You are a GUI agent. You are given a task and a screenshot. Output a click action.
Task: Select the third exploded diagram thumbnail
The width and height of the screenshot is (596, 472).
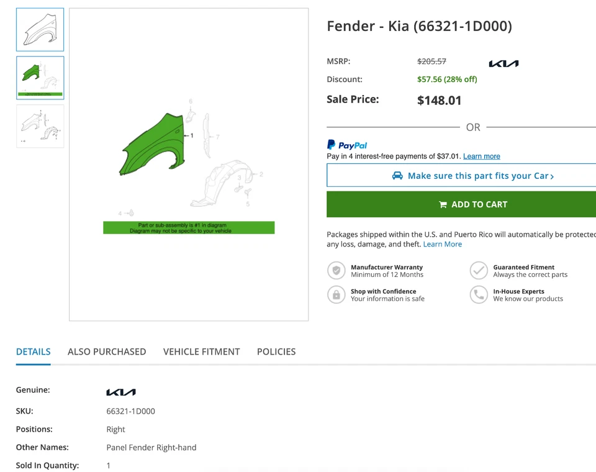tap(40, 126)
